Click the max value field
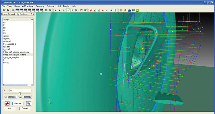This screenshot has width=215, height=114. tap(27, 97)
